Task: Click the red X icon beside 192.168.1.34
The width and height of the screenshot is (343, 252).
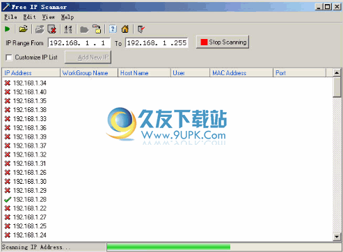Action: (8, 83)
